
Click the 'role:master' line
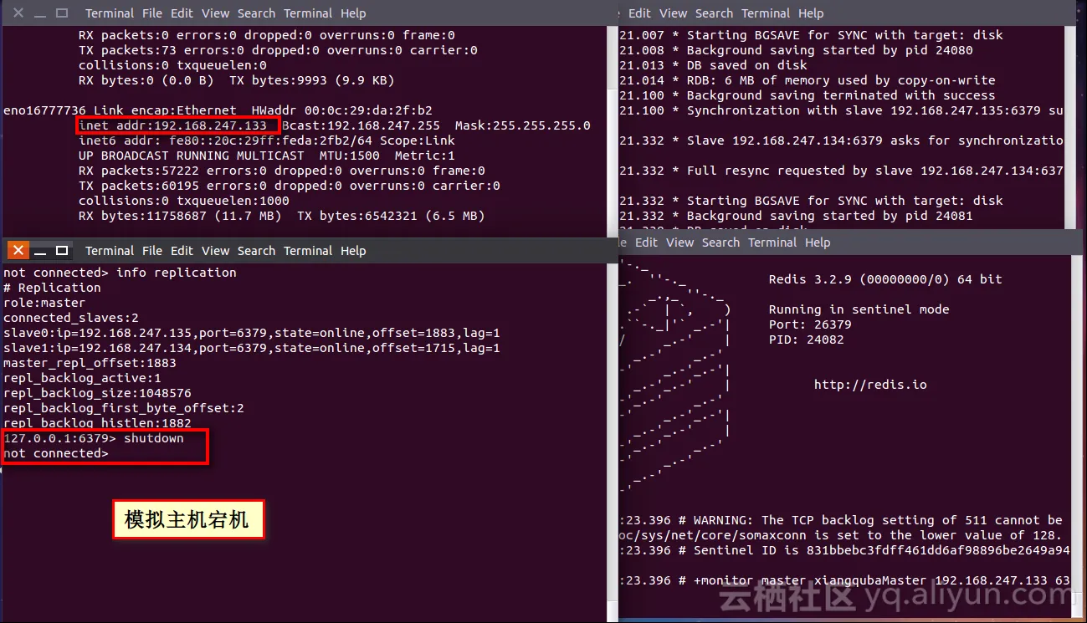click(44, 303)
